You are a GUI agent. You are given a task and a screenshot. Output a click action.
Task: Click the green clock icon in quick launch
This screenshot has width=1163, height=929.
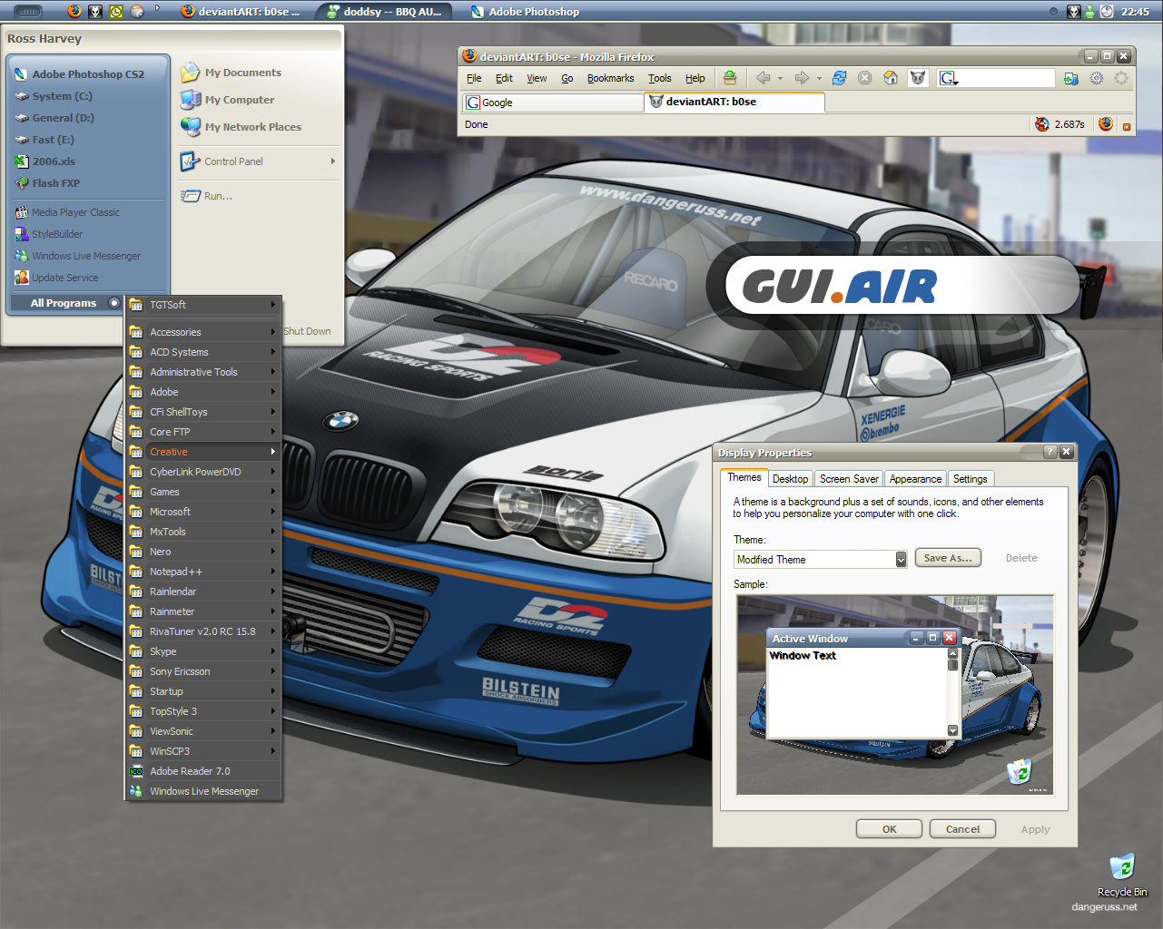[x=116, y=11]
